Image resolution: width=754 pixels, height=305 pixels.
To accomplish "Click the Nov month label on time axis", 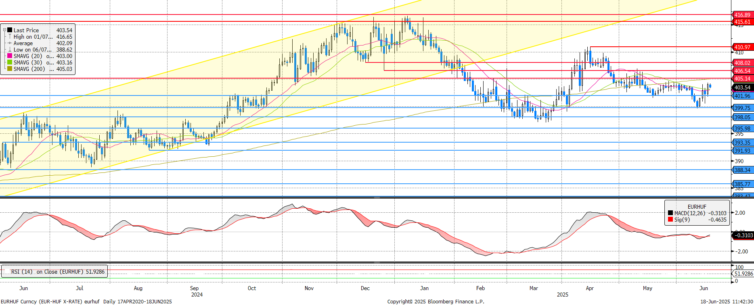I will 309,288.
